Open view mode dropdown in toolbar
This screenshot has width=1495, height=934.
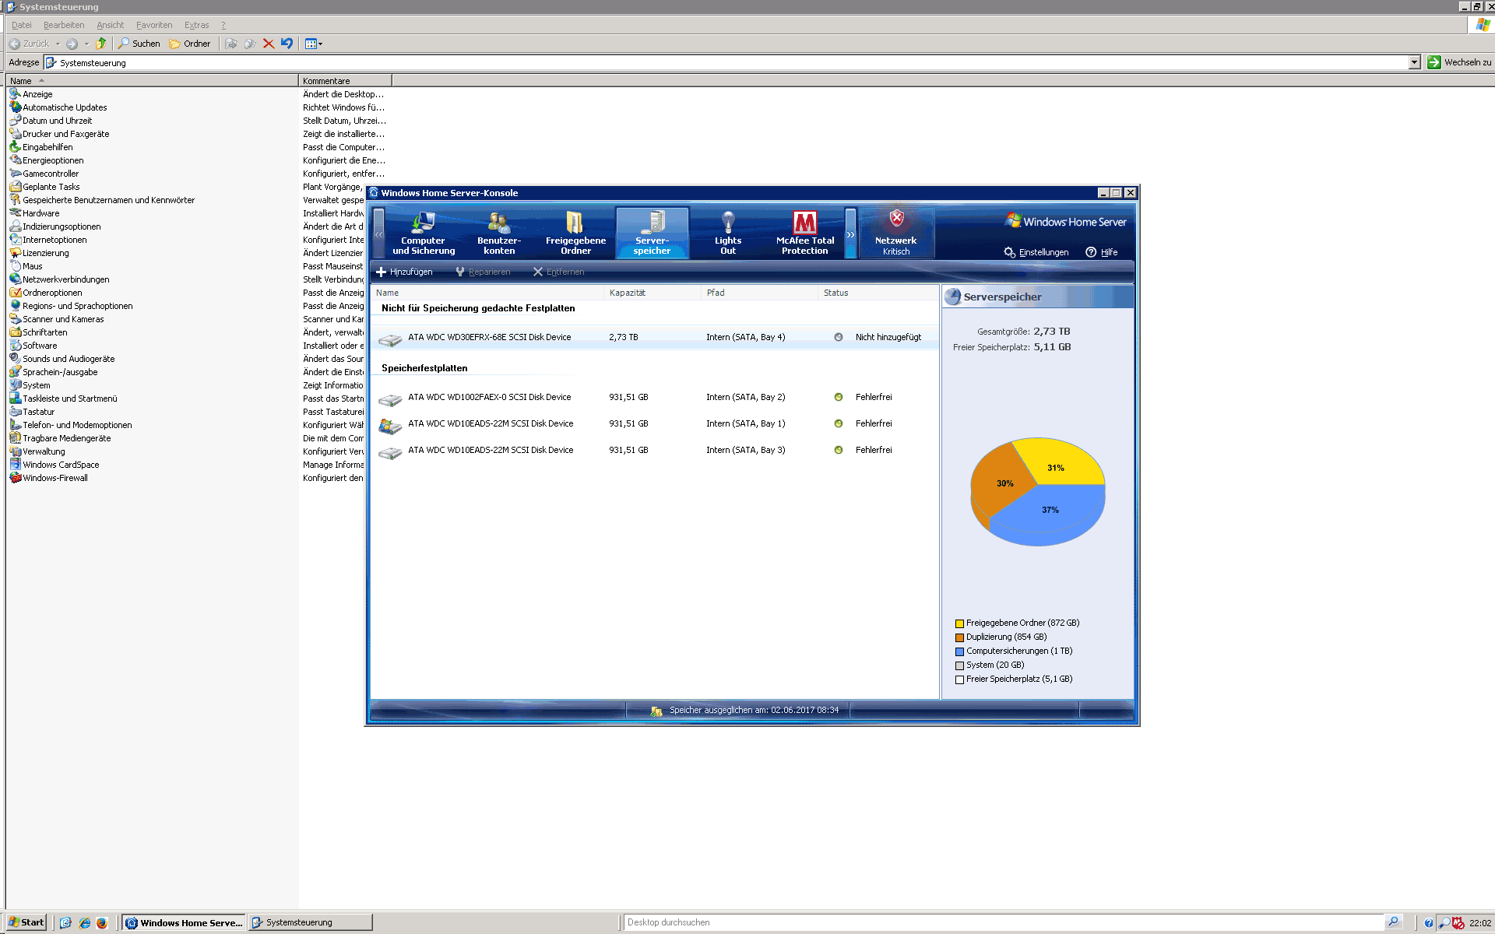314,44
